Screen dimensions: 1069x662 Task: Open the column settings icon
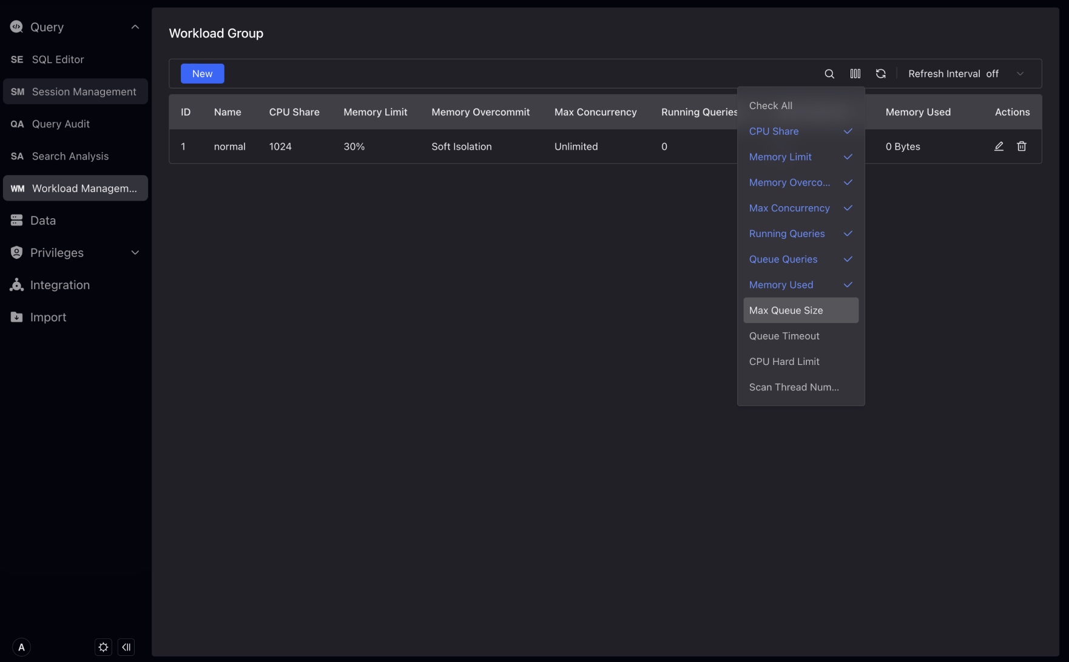855,74
